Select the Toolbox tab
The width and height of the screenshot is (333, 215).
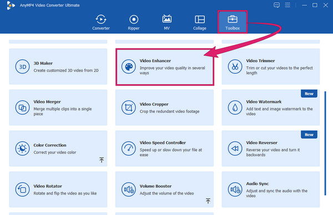[233, 22]
